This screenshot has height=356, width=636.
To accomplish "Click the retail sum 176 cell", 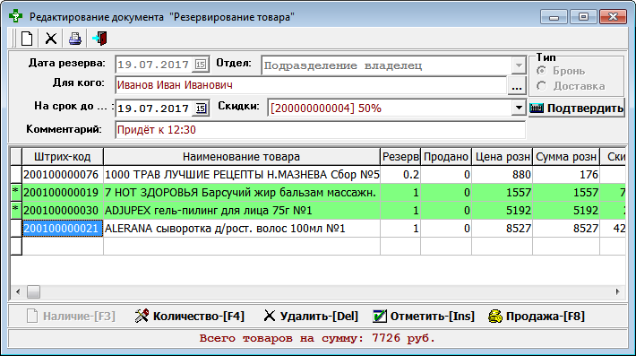I will click(x=566, y=175).
